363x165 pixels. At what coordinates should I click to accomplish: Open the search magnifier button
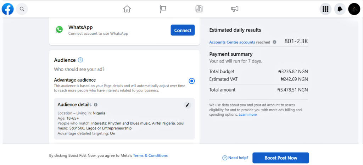[22, 9]
